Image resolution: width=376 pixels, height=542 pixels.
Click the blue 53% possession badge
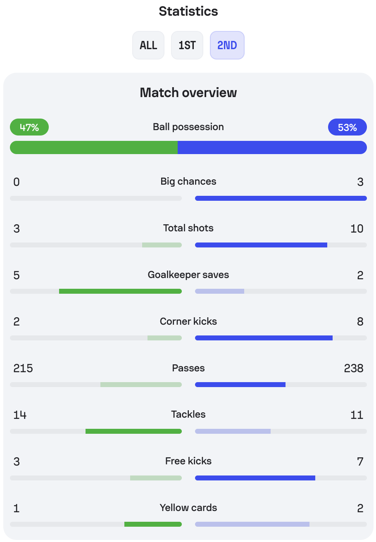[347, 127]
